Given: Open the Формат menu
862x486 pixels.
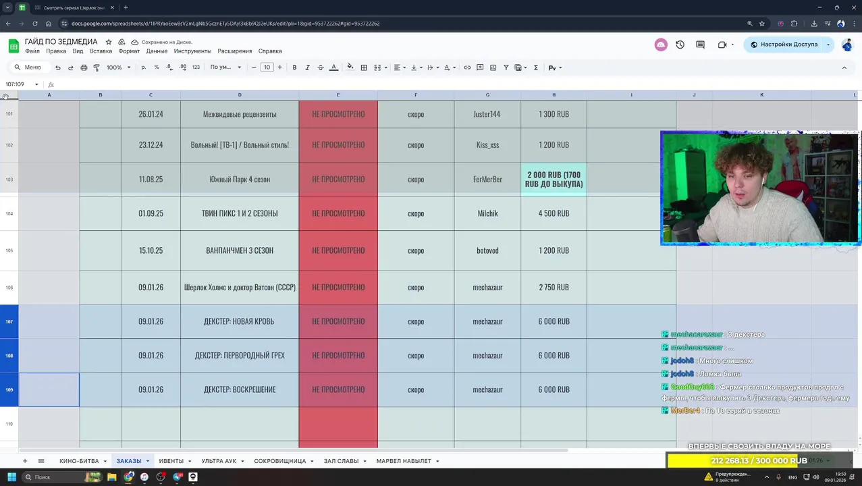Looking at the screenshot, I should 129,51.
